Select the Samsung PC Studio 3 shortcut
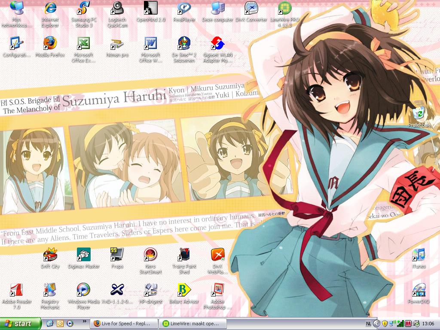The width and height of the screenshot is (440, 330). pos(84,14)
